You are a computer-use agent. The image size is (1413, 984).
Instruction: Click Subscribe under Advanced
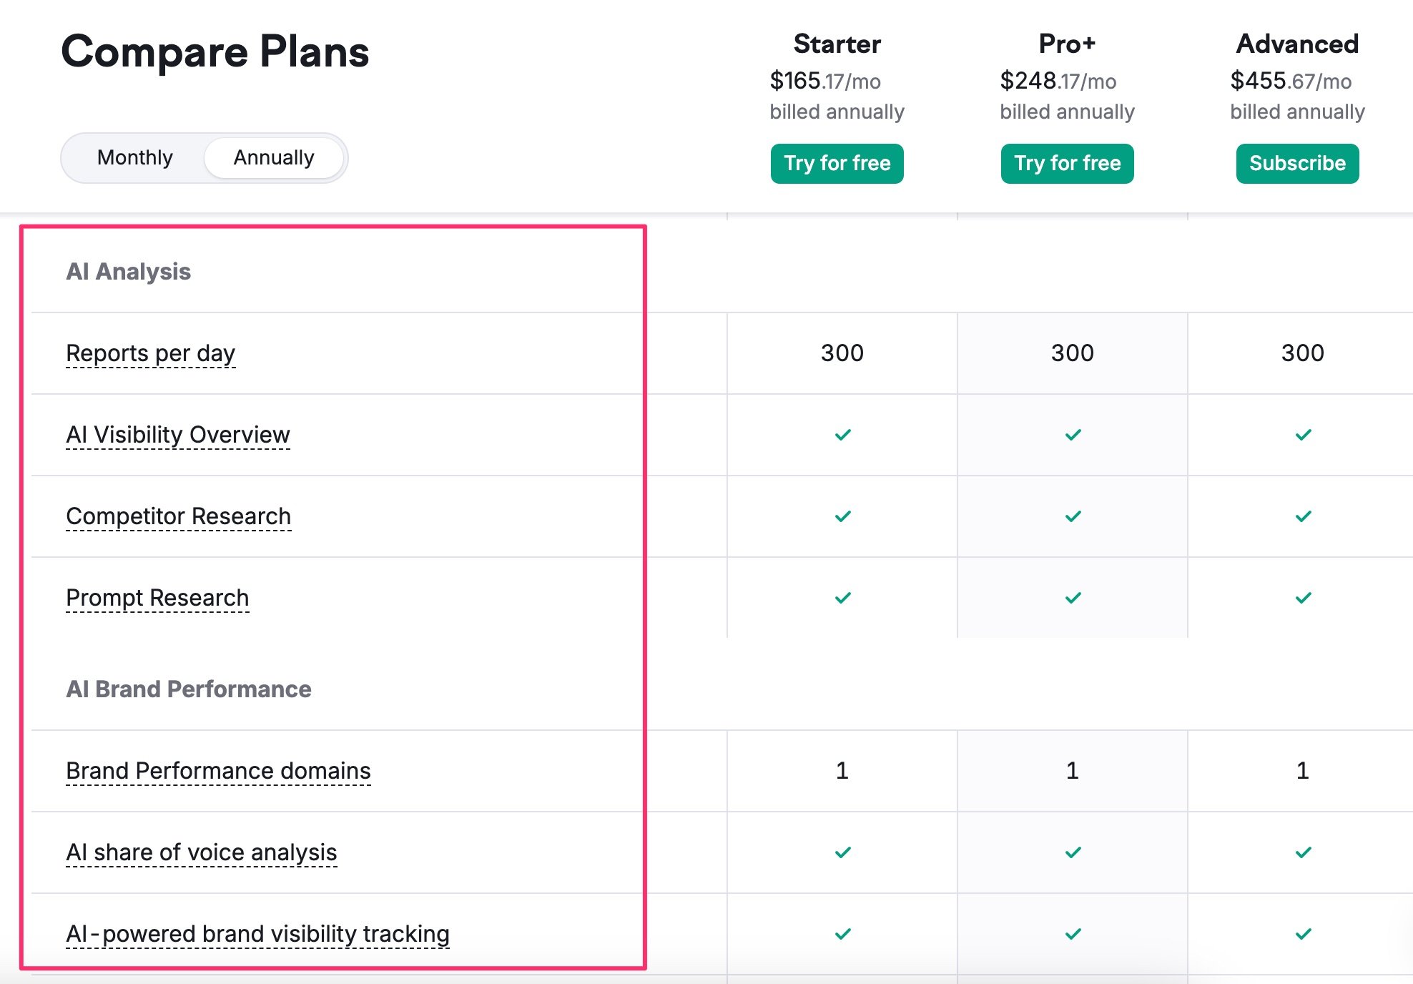click(x=1297, y=163)
